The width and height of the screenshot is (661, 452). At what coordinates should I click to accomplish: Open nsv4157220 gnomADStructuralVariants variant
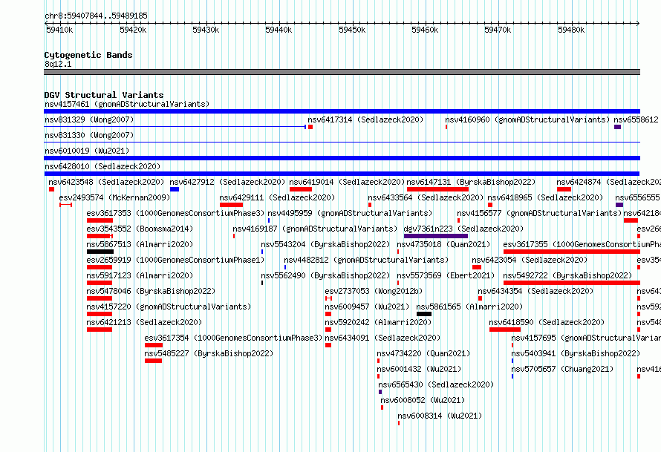[169, 307]
